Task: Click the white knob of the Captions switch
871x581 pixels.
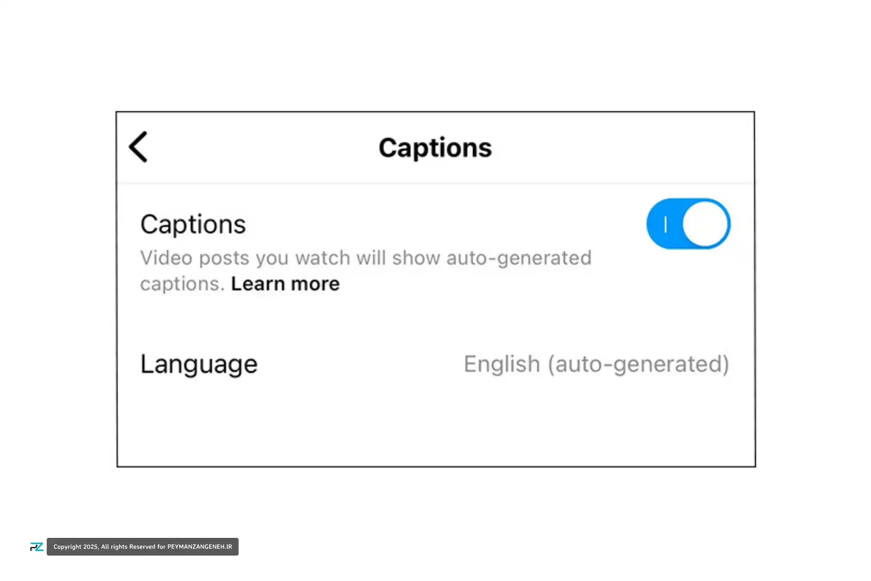Action: 705,224
